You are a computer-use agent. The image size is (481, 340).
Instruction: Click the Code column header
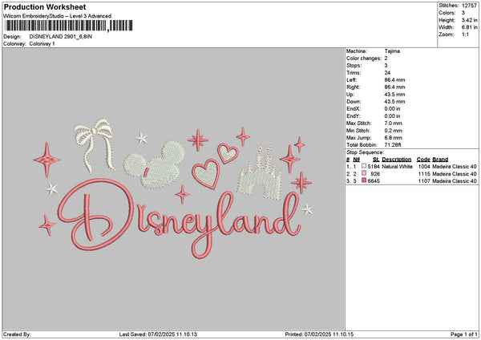pyautogui.click(x=424, y=159)
